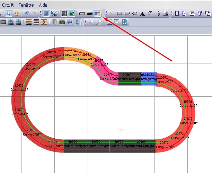The height and width of the screenshot is (173, 212).
Task: Select the rectangle shape tool
Action: click(120, 14)
